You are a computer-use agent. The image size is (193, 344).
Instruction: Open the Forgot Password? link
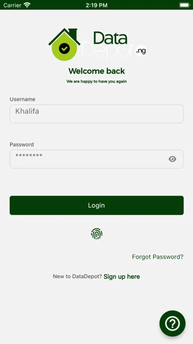point(158,257)
